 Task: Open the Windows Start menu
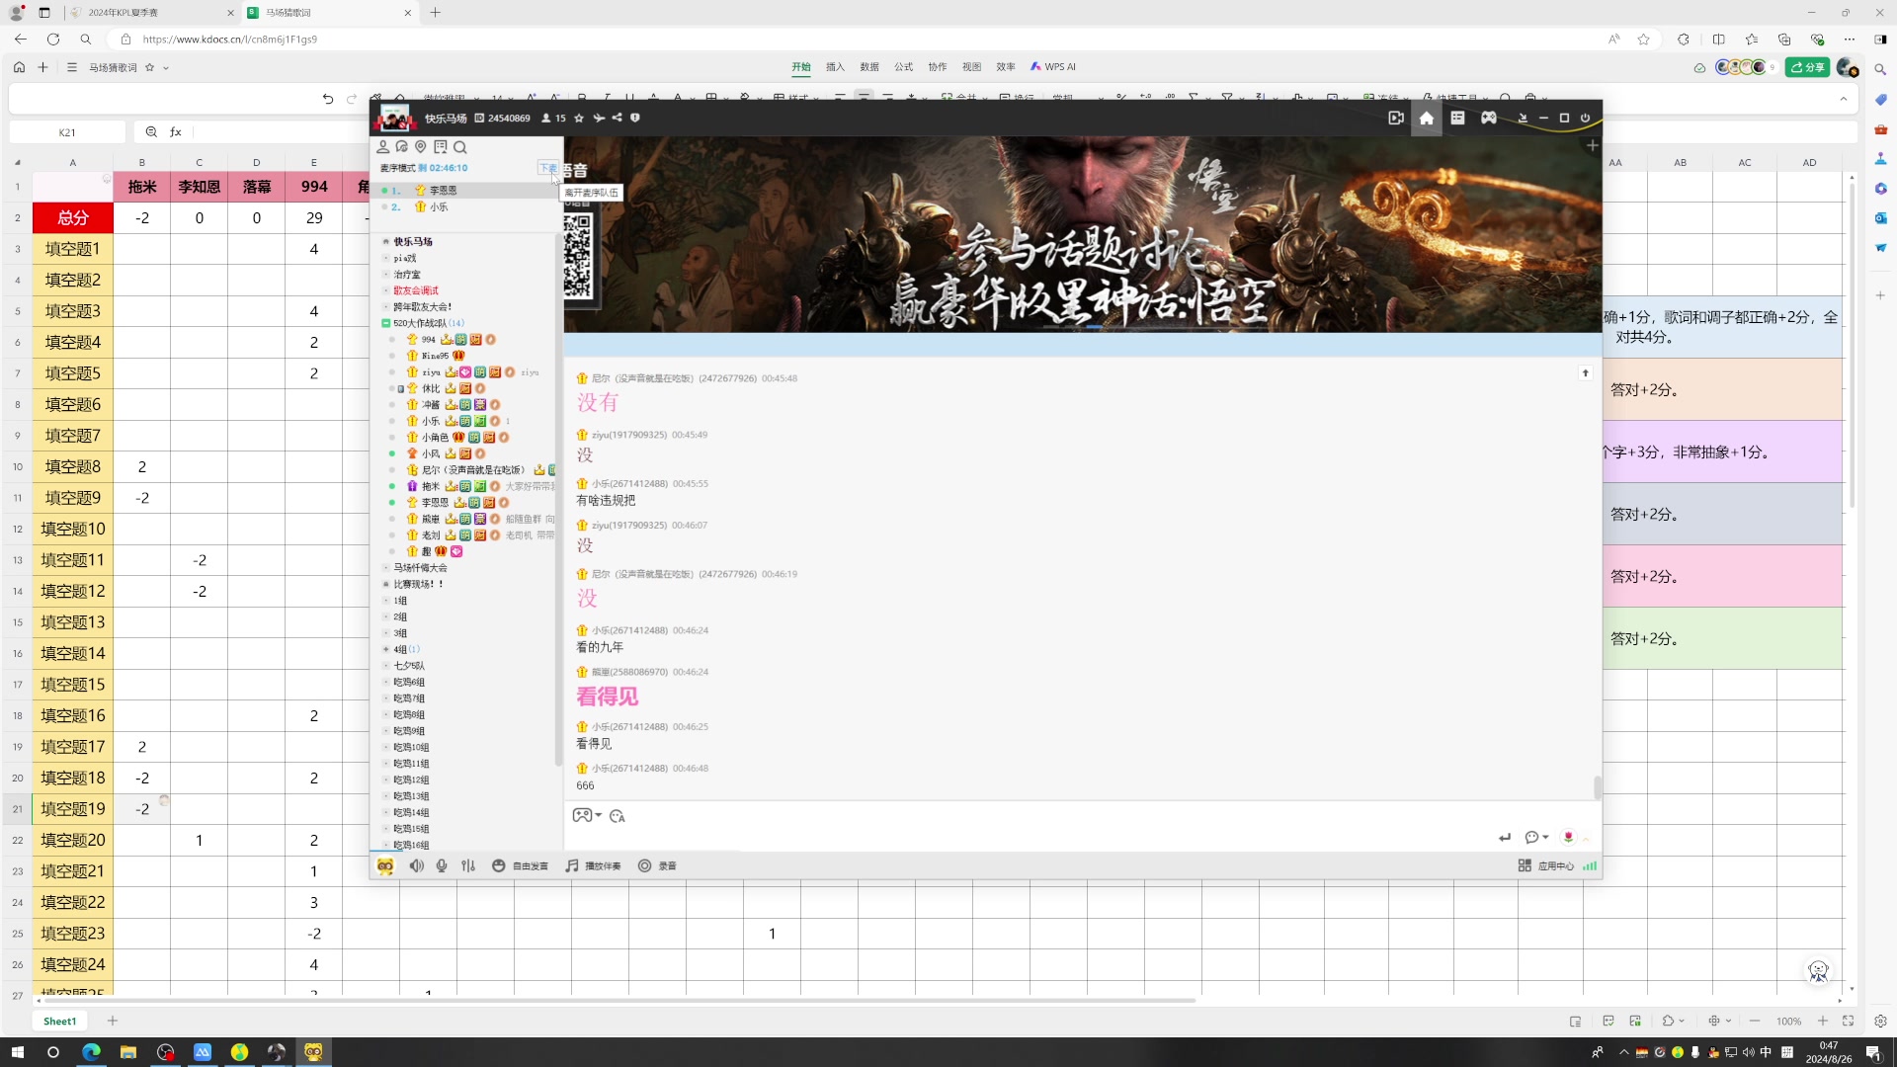click(x=17, y=1052)
